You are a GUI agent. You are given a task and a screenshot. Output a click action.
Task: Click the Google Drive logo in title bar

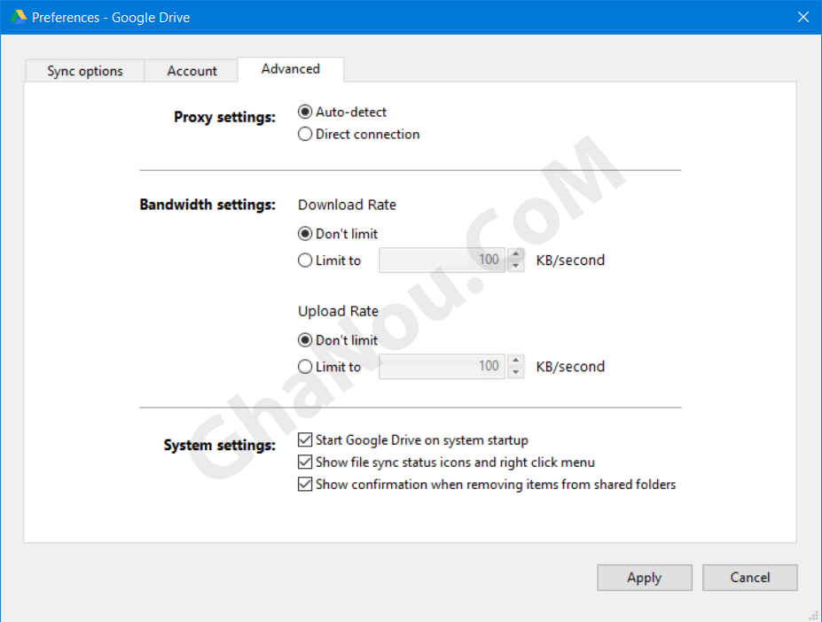tap(19, 18)
